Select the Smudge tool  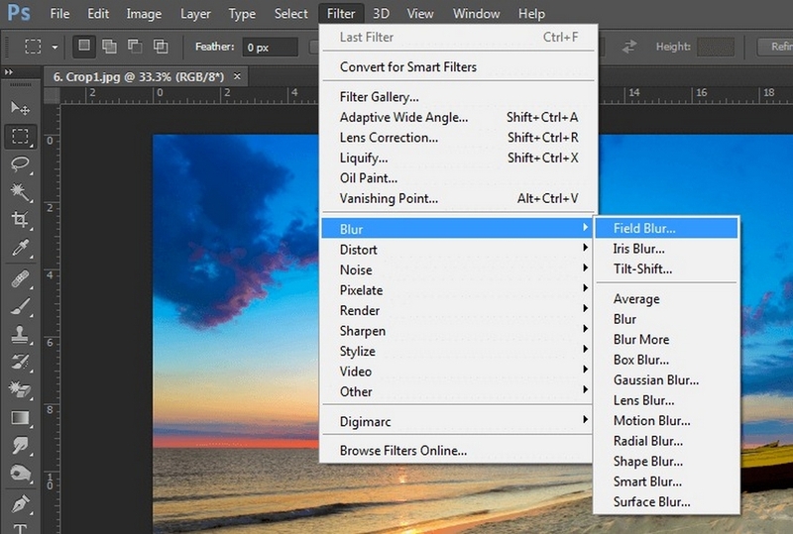click(x=20, y=446)
